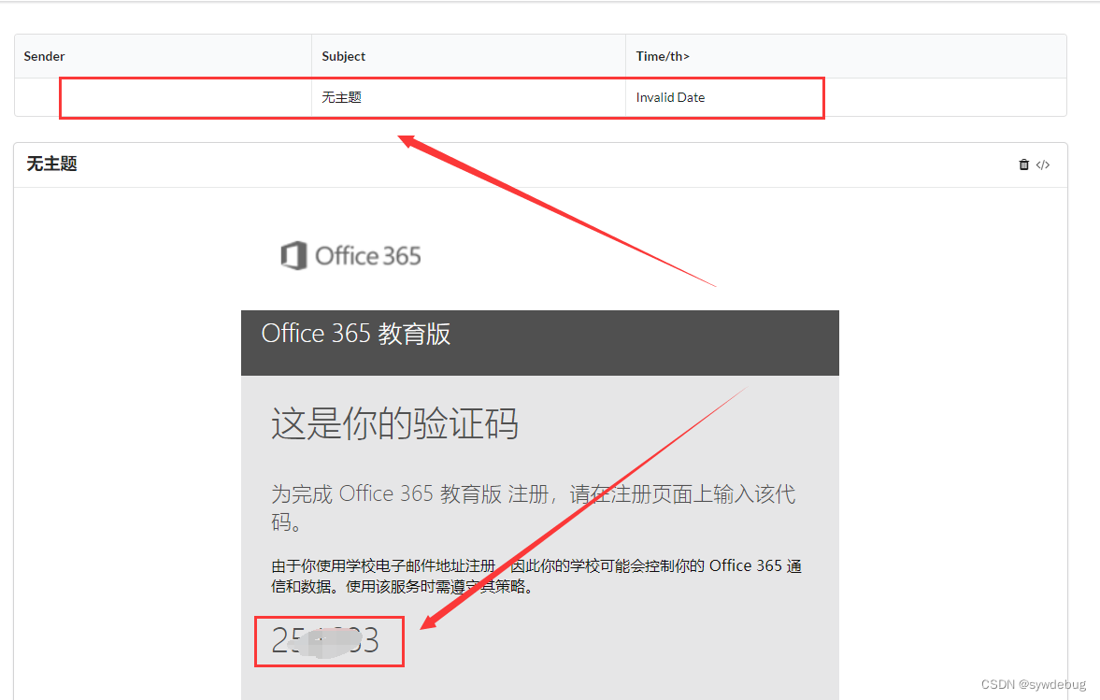1100x700 pixels.
Task: Click the 无主题 email panel title
Action: click(x=52, y=164)
